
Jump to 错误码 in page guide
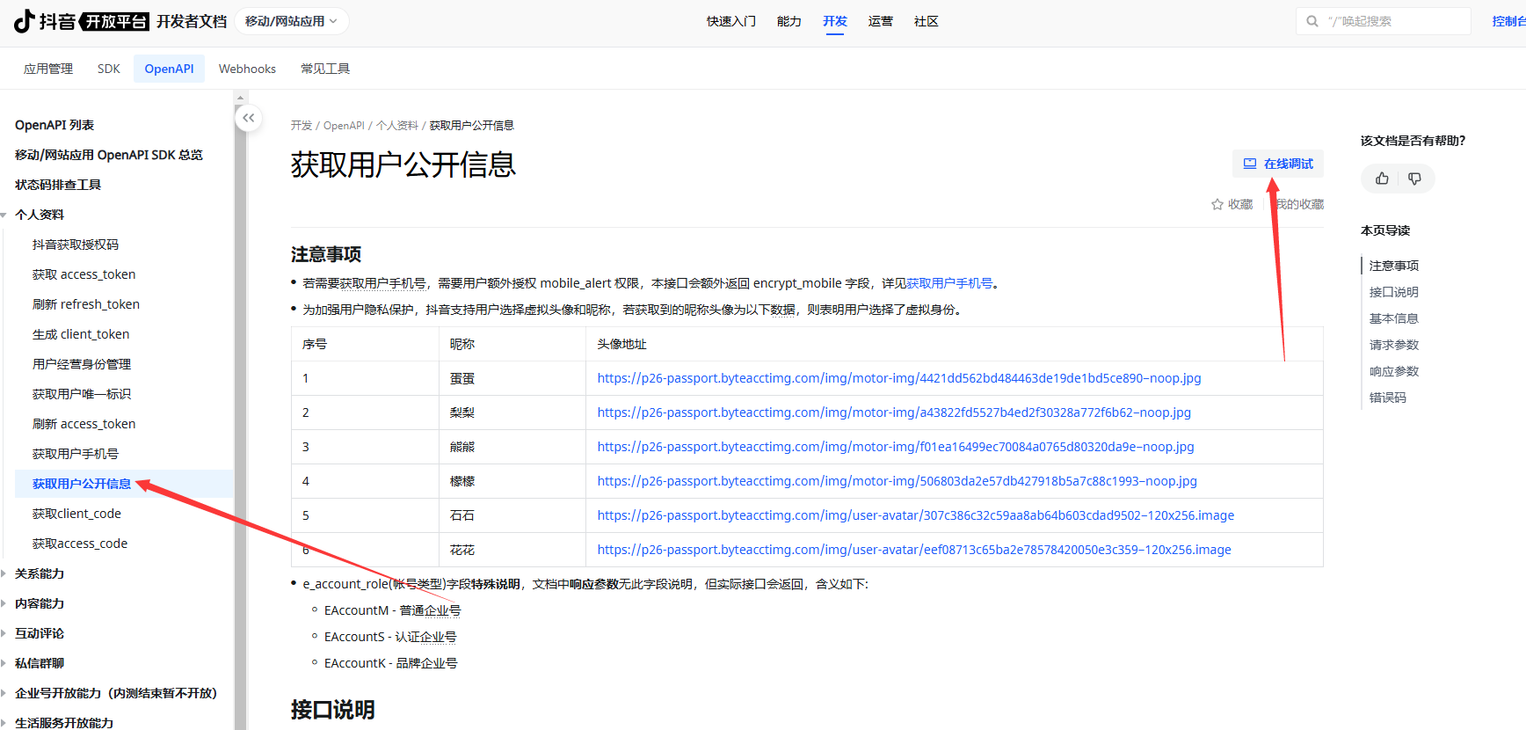click(1388, 398)
